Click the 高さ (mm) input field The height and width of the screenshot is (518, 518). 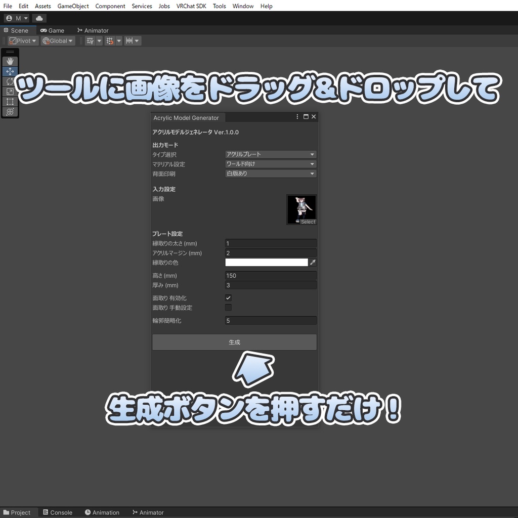(x=271, y=276)
